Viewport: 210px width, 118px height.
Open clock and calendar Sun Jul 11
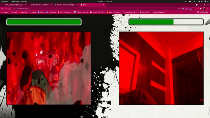[x=105, y=1]
